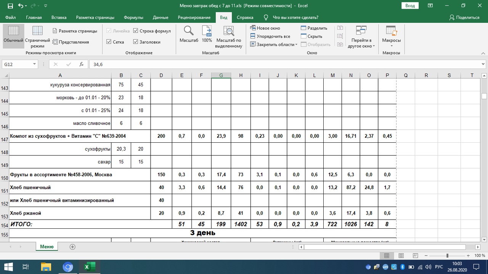Click the Вход sign-in button
The image size is (488, 274).
click(410, 6)
